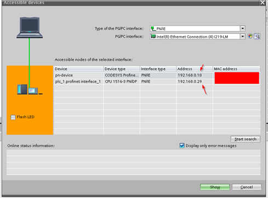The height and width of the screenshot is (198, 268).
Task: Click the laptop PG/PC computer icon
Action: tap(30, 27)
